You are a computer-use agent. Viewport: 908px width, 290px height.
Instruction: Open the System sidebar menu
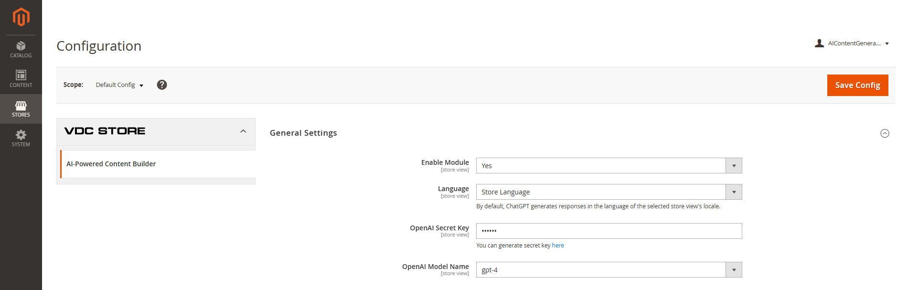21,139
